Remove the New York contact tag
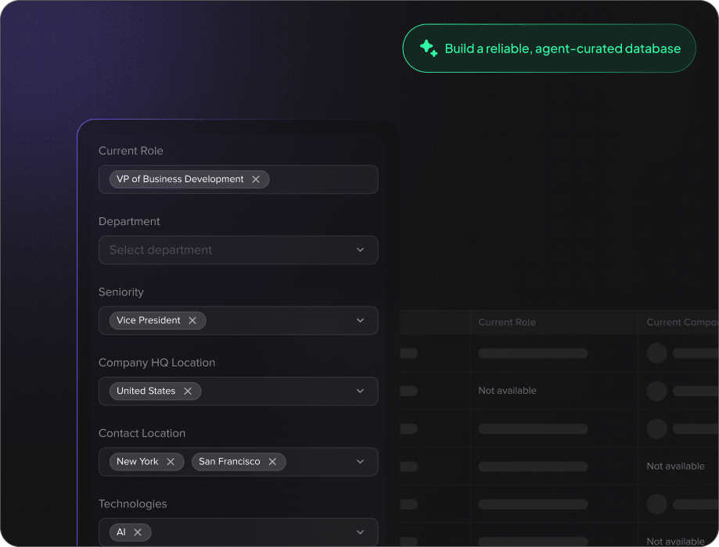The height and width of the screenshot is (547, 719). tap(171, 462)
